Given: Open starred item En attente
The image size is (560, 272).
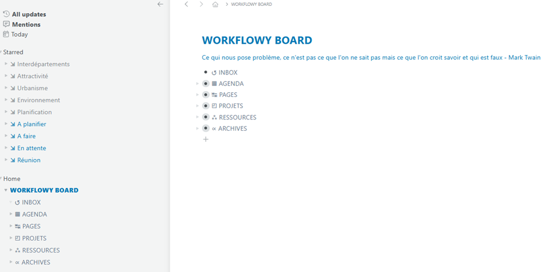Looking at the screenshot, I should [31, 148].
